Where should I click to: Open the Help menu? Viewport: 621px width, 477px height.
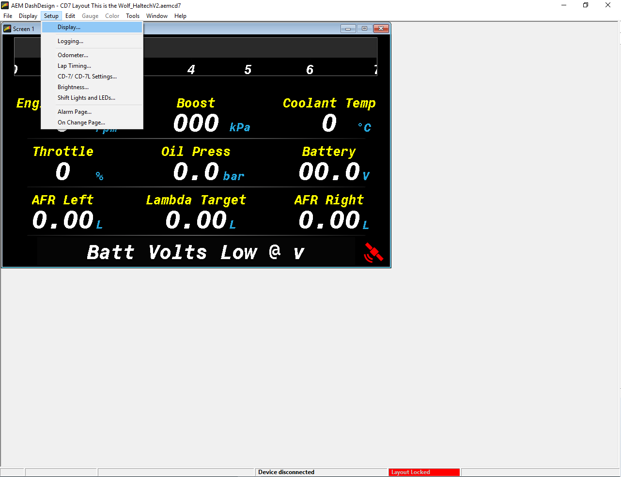181,16
